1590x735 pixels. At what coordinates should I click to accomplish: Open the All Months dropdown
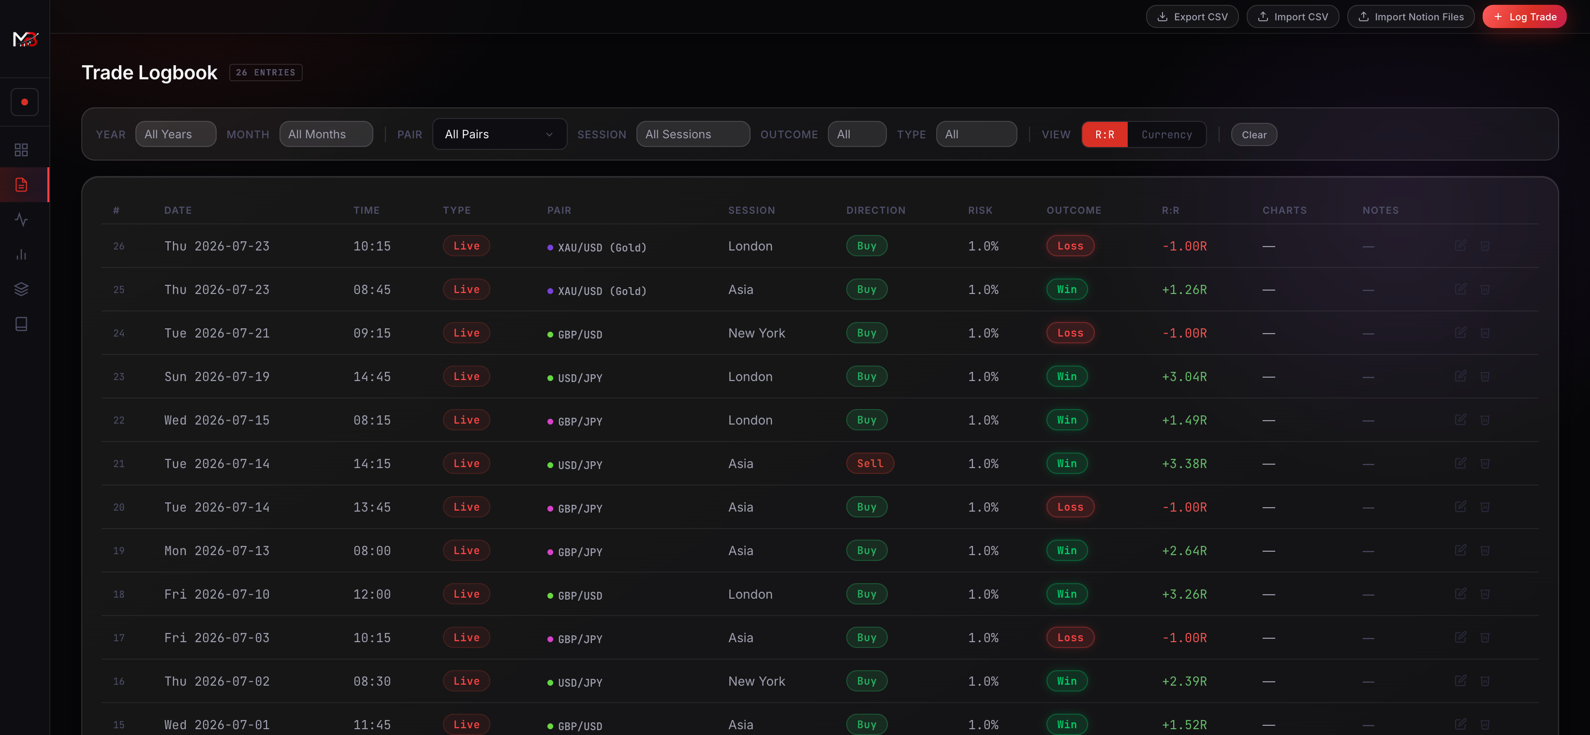tap(326, 134)
